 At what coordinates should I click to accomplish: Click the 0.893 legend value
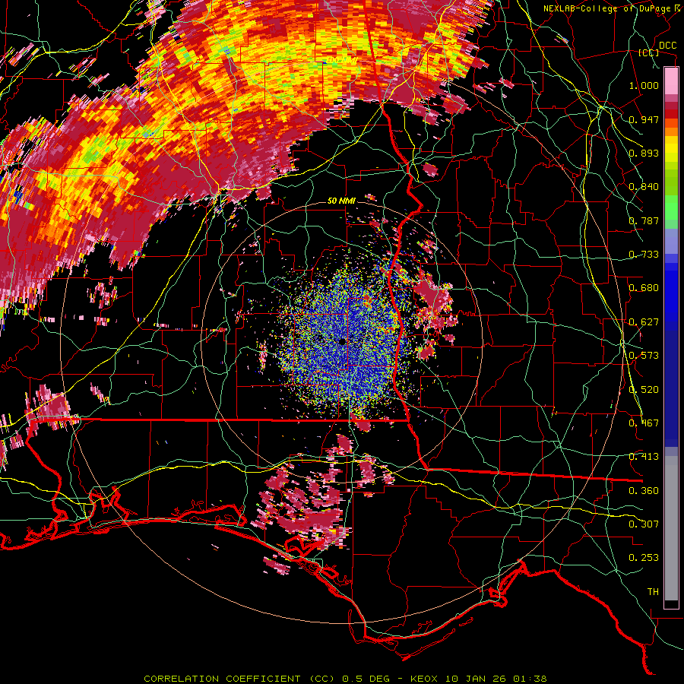tap(644, 153)
